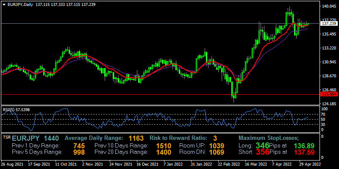Click the RSI(5) 57.5398 indicator label
The width and height of the screenshot is (339, 169).
[16, 109]
